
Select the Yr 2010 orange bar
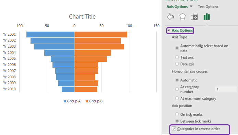(x=86, y=89)
